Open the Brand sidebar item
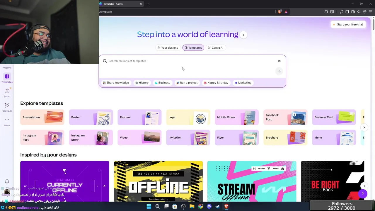 click(x=7, y=93)
